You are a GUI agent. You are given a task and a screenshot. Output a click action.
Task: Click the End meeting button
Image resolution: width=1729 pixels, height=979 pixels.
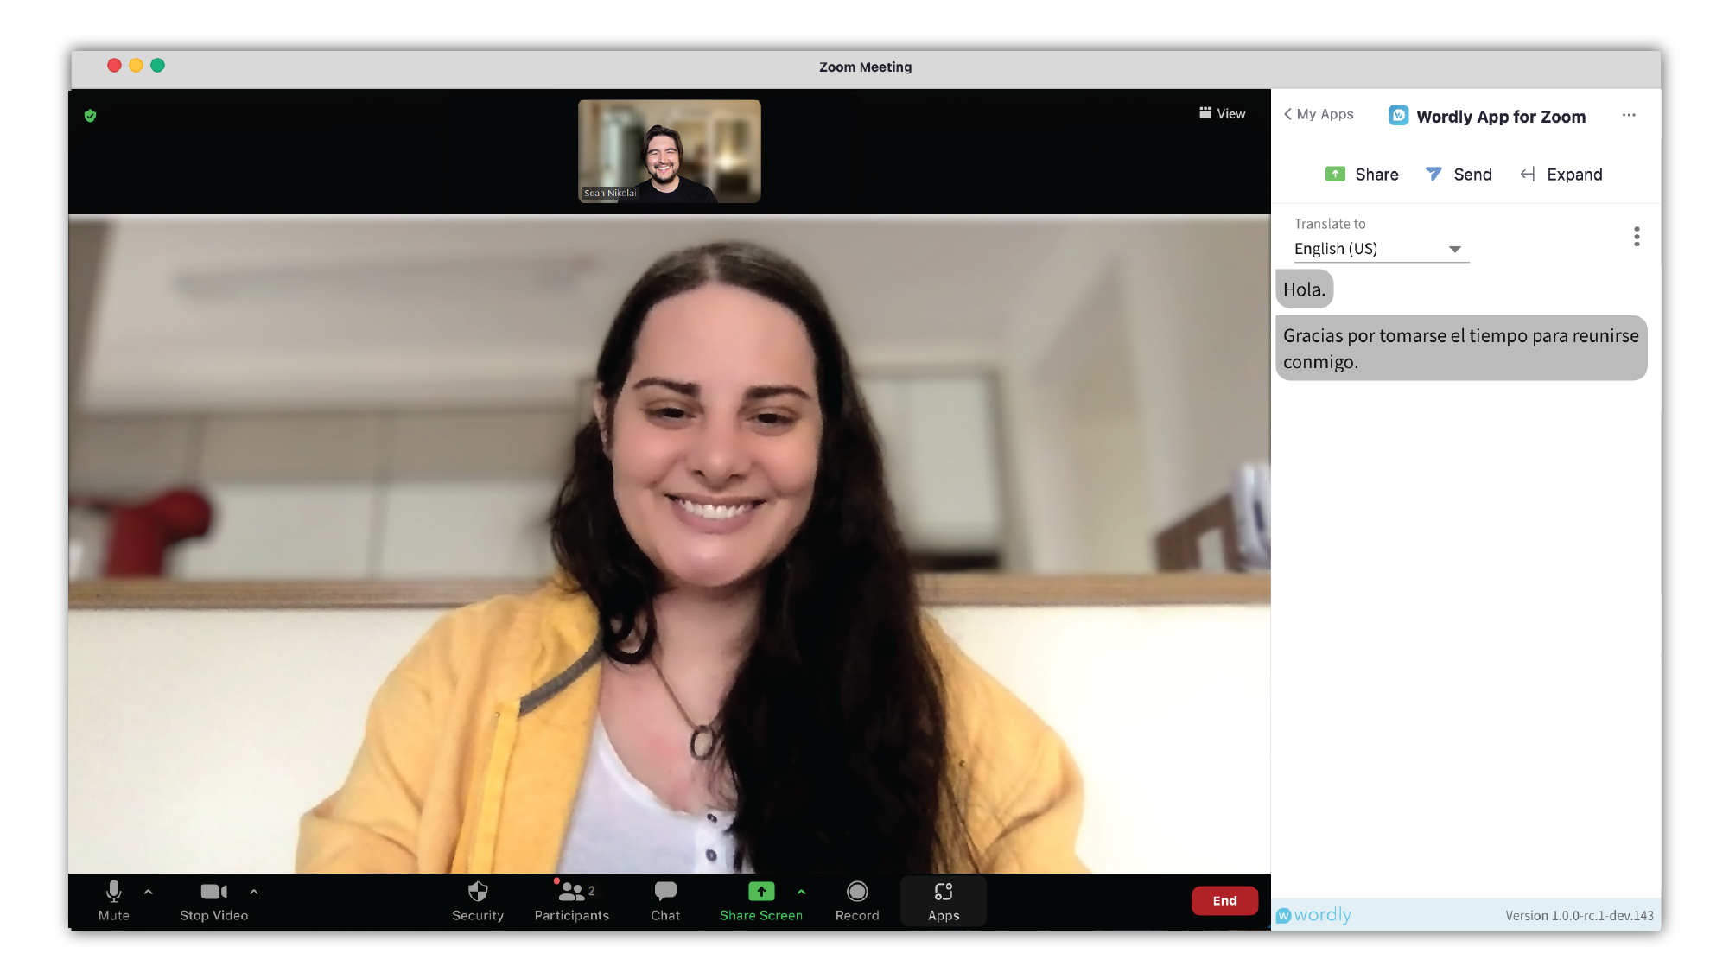coord(1224,900)
